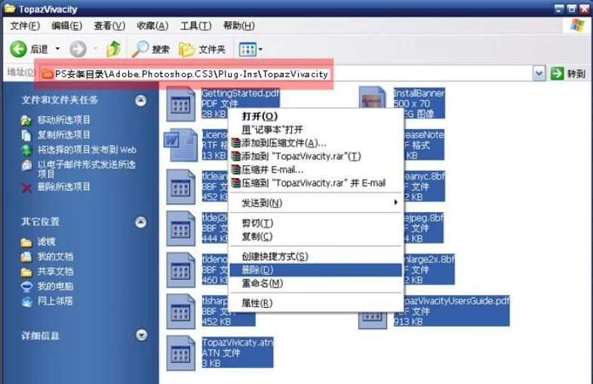This screenshot has width=593, height=384.
Task: Choose 添加到 "TopazVivacity.rar"(T) menu entry
Action: tap(316, 156)
